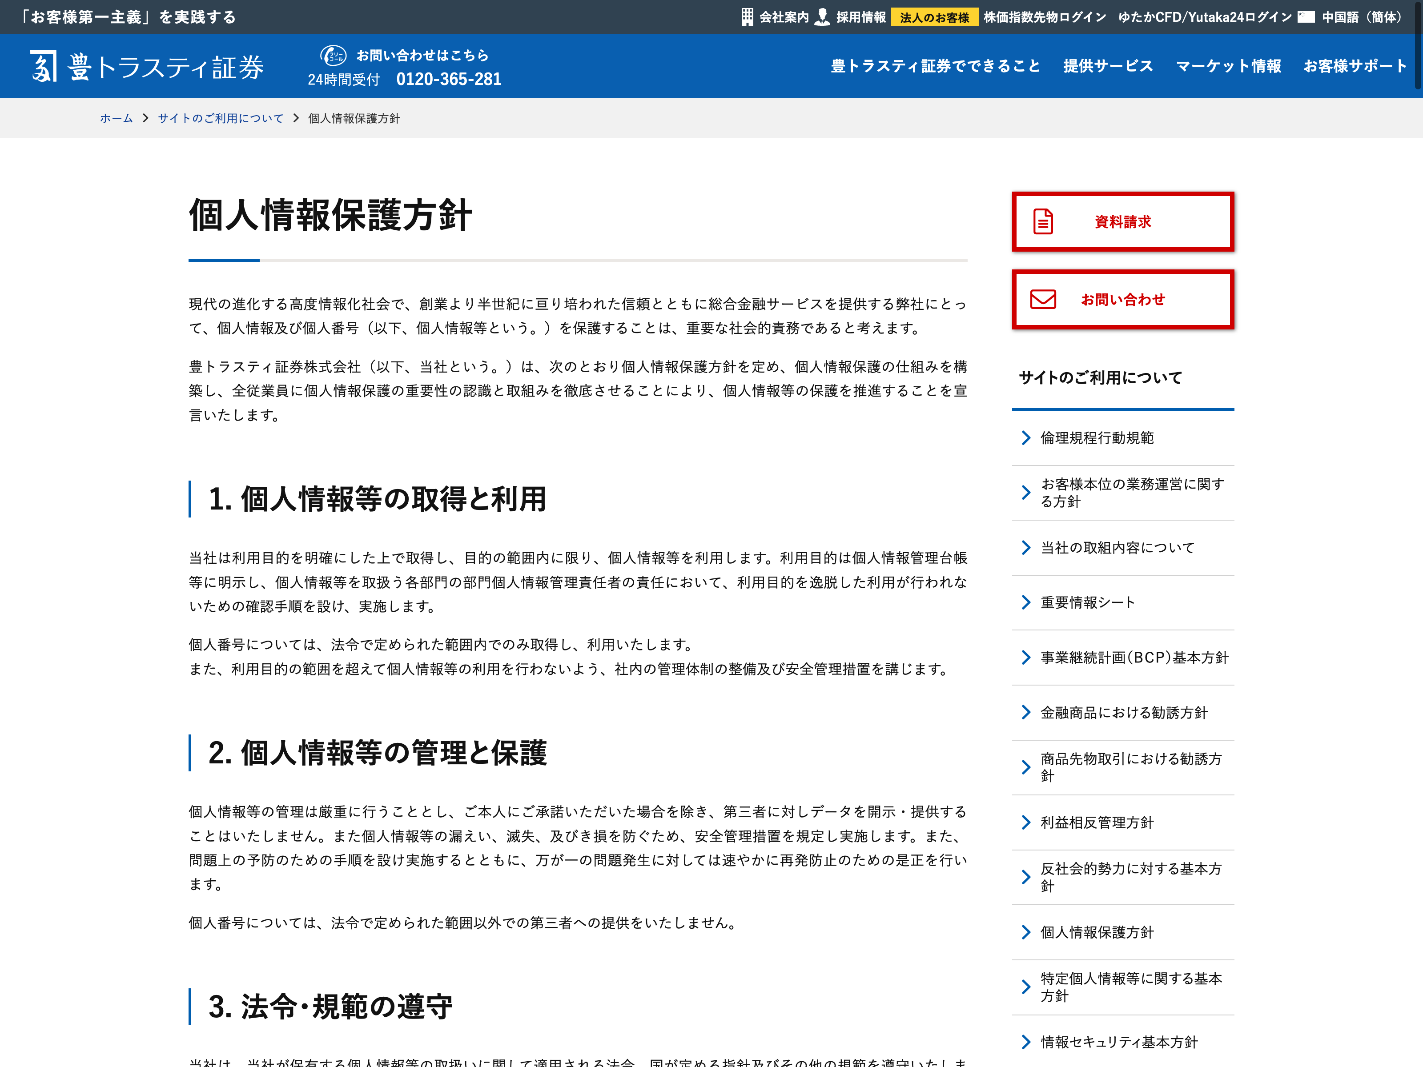
Task: Click the flag icon beside 中国語（簡体）
Action: click(x=1305, y=17)
